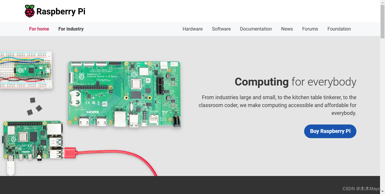The image size is (385, 194).
Task: Click the vertical scrollbar thumb
Action: pos(382,22)
